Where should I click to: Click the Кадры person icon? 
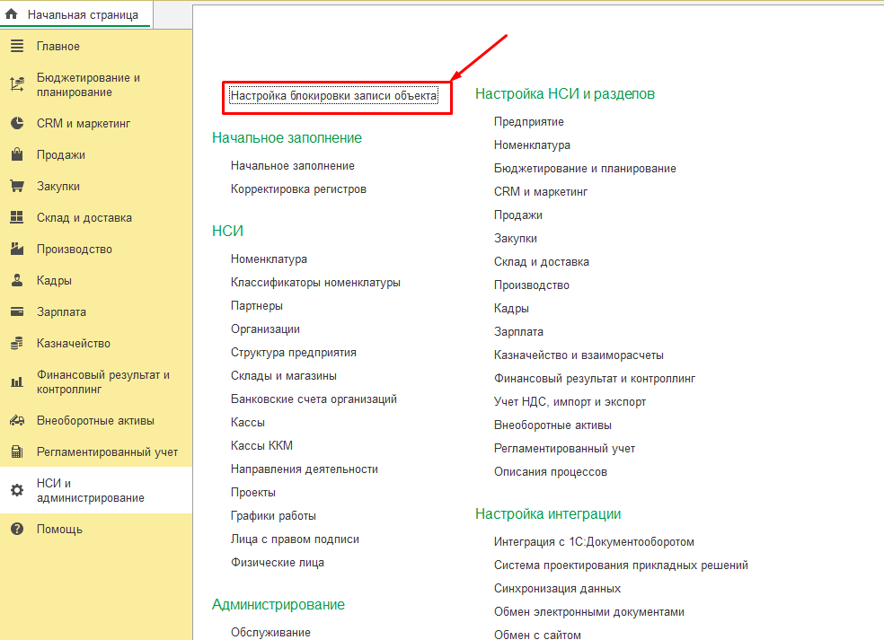point(17,280)
